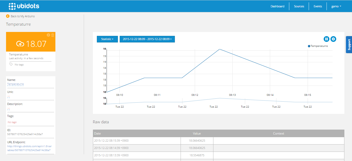
Task: Edit the Name field value Temperaturre
Action: [x=15, y=84]
